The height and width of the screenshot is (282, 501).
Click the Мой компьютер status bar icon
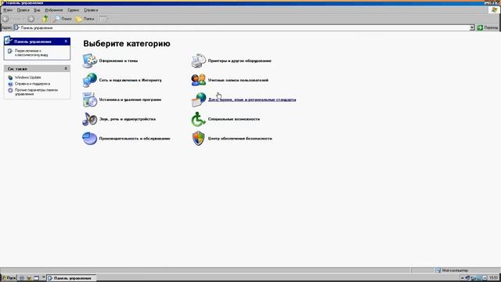click(438, 270)
